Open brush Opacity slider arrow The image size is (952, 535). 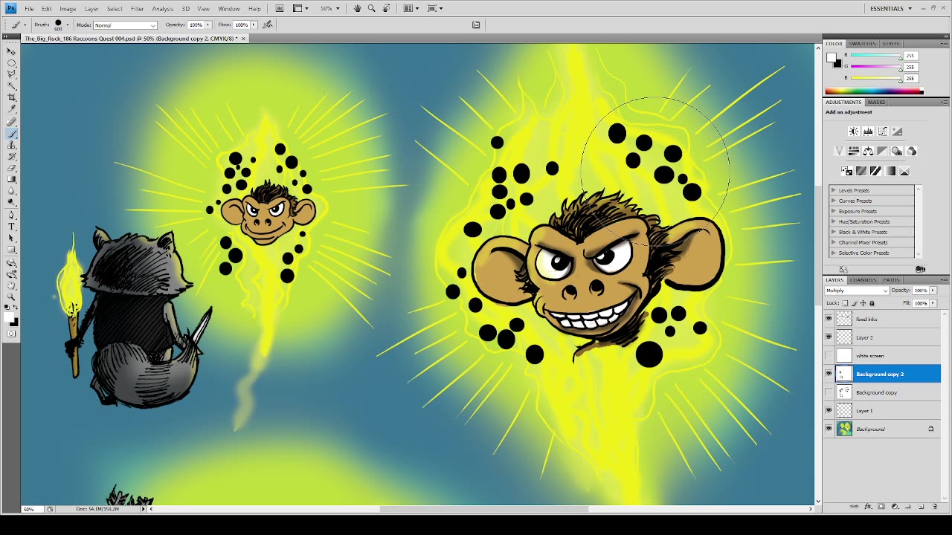(x=209, y=25)
